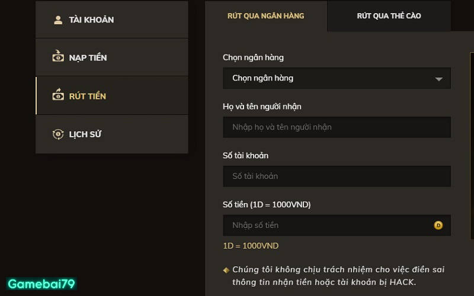This screenshot has width=474, height=296.
Task: Focus the recipient full name field
Action: point(337,127)
